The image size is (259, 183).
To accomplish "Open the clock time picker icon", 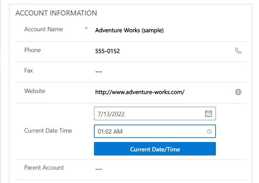I will point(209,131).
